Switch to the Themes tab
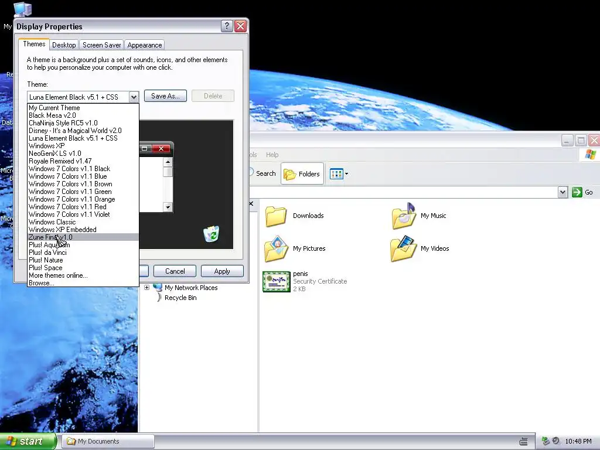The image size is (600, 450). (x=34, y=44)
